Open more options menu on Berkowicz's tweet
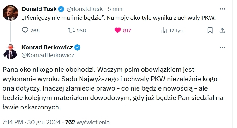 [222, 47]
